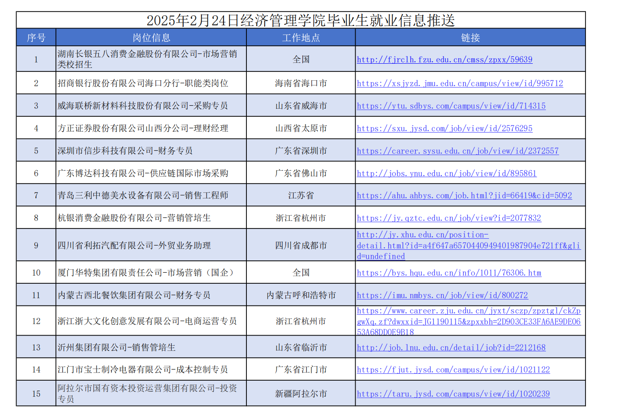This screenshot has width=619, height=418.
Task: Select the 岗位信息 column header cell
Action: pyautogui.click(x=151, y=38)
